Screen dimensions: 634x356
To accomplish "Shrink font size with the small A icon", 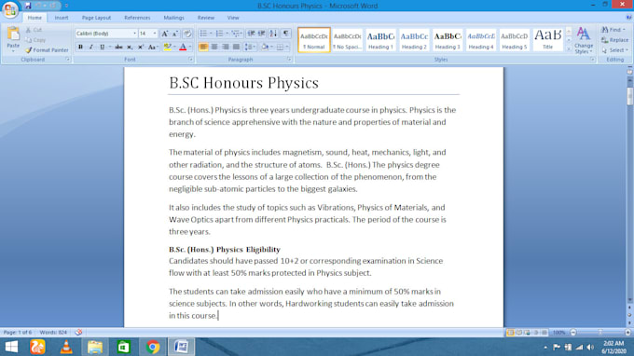I will (175, 34).
